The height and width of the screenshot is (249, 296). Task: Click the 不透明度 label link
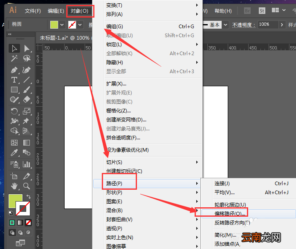coord(244,25)
